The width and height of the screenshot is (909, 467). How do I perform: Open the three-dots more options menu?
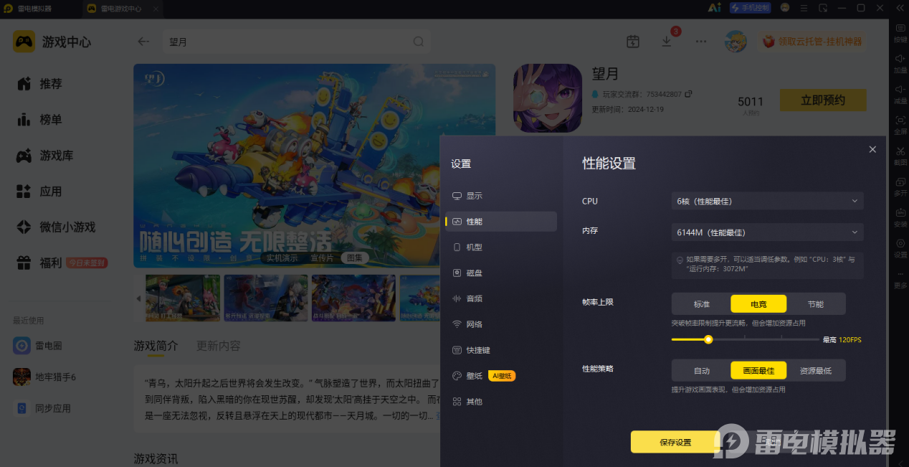click(701, 42)
